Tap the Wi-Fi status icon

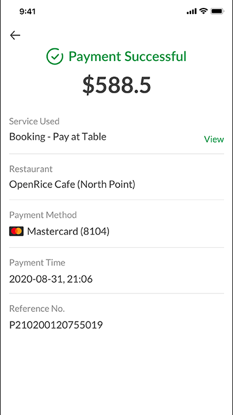pos(203,11)
